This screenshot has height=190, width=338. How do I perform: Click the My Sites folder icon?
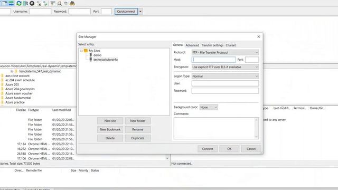[x=86, y=51]
